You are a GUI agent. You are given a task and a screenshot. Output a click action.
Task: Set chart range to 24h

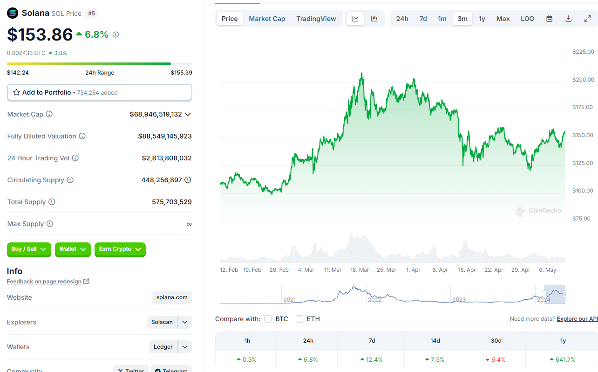pos(402,19)
